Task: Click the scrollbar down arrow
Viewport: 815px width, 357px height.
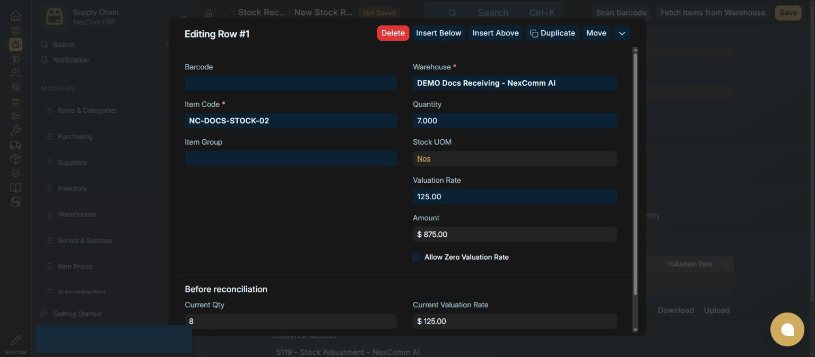Action: coord(635,330)
